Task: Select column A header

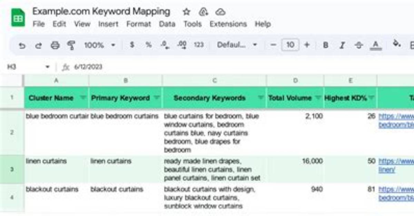Action: (57, 80)
